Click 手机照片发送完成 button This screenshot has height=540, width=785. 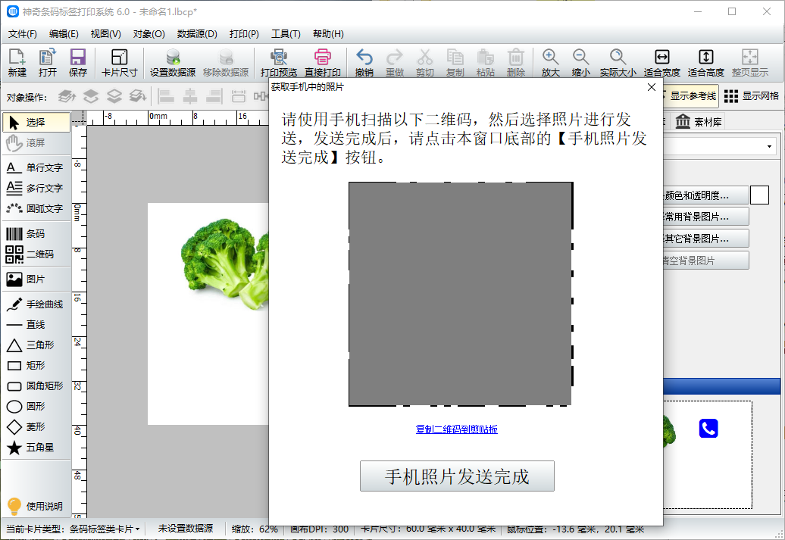coord(457,476)
